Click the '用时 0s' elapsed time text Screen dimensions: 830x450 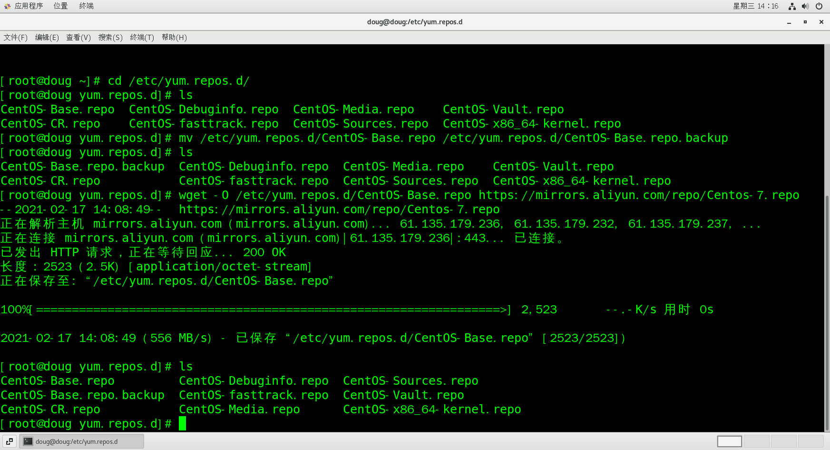coord(689,310)
